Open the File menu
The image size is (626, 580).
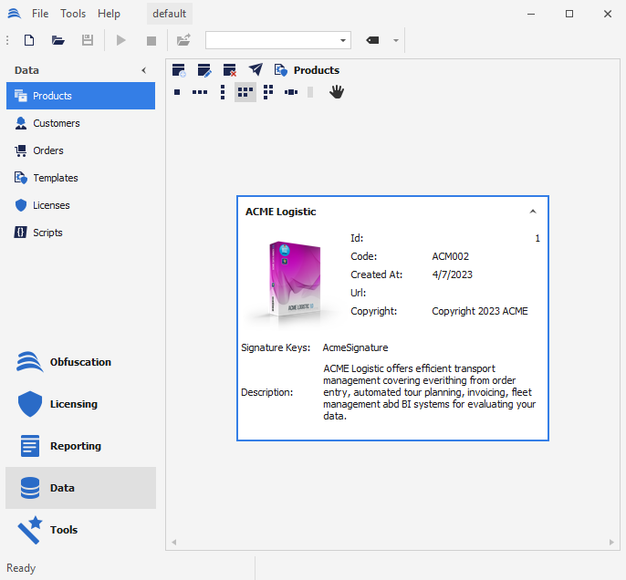coord(40,14)
